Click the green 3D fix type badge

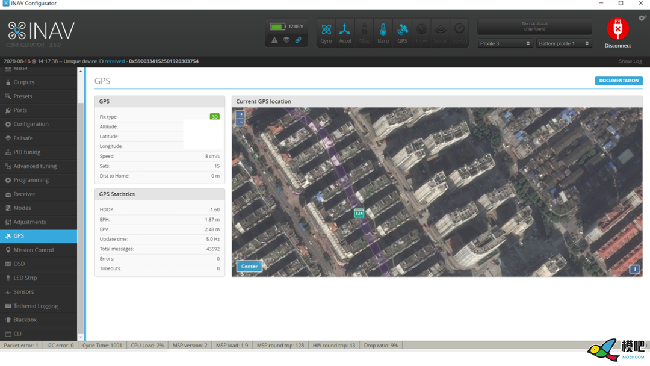pos(215,117)
